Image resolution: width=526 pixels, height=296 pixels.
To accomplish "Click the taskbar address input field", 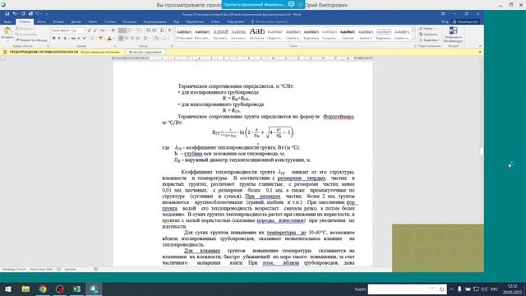I will coord(403,289).
